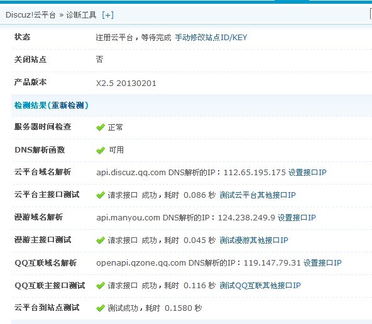Click the green check in 云平台主接口测试 row

click(x=101, y=195)
